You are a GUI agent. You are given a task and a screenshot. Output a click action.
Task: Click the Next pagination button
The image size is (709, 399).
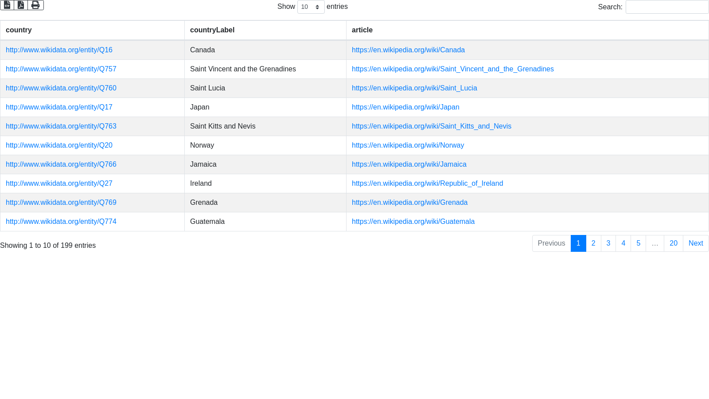coord(696,243)
